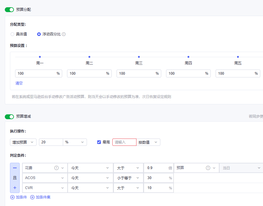
Task: Open the % unit dropdown next to 20
Action: tap(75, 142)
